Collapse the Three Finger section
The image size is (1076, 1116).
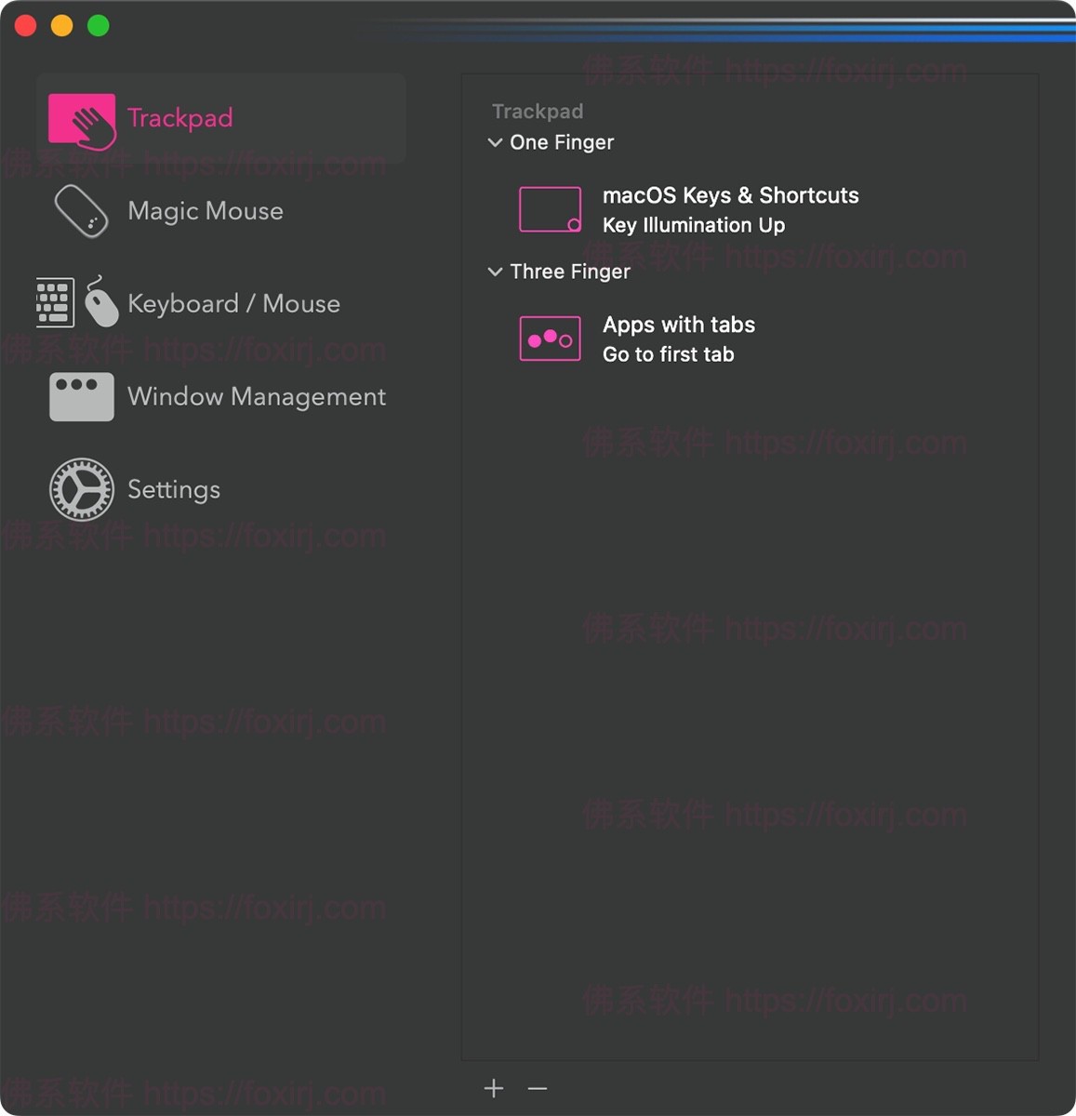coord(495,272)
